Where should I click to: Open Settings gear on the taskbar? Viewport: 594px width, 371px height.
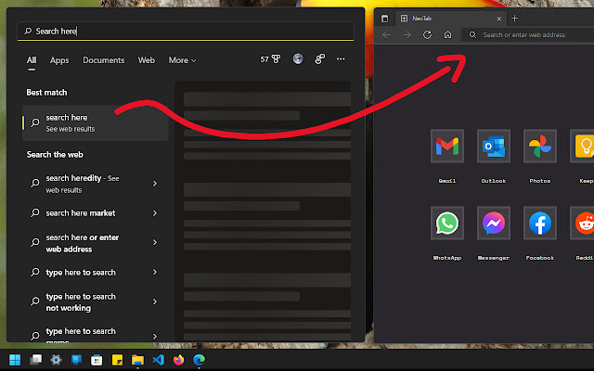click(56, 360)
